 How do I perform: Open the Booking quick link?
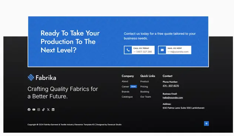[x=145, y=92]
